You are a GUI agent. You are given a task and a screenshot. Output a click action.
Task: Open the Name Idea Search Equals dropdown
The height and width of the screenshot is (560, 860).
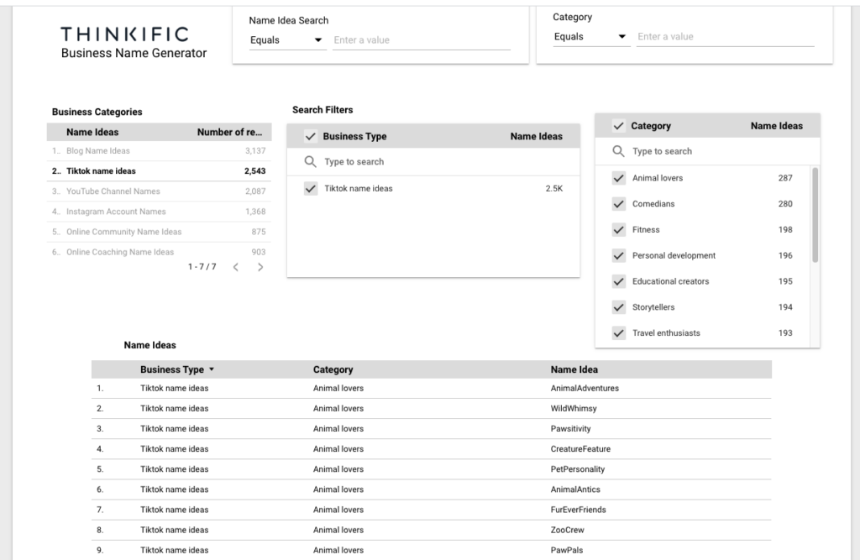(287, 40)
